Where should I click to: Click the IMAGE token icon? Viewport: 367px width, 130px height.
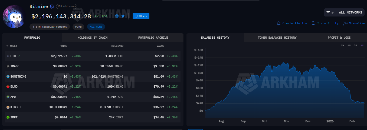coord(8,66)
